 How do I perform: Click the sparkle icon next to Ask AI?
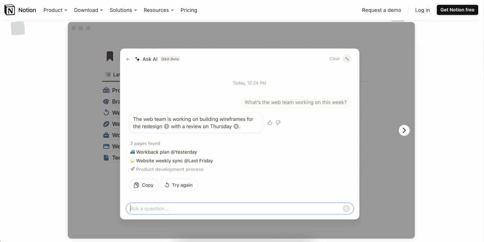[137, 59]
